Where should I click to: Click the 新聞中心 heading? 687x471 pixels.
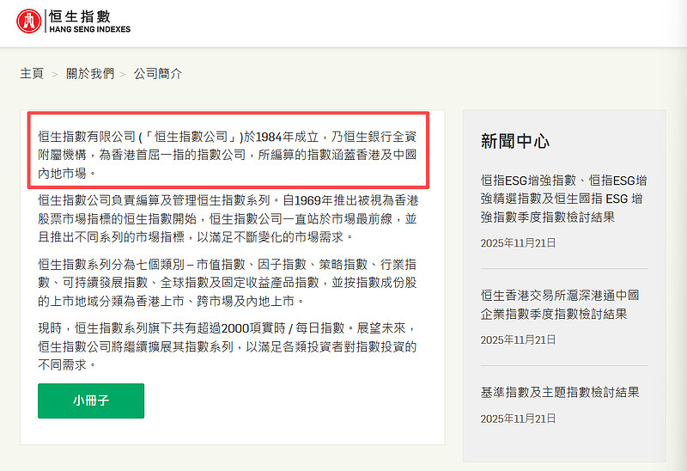coord(514,141)
